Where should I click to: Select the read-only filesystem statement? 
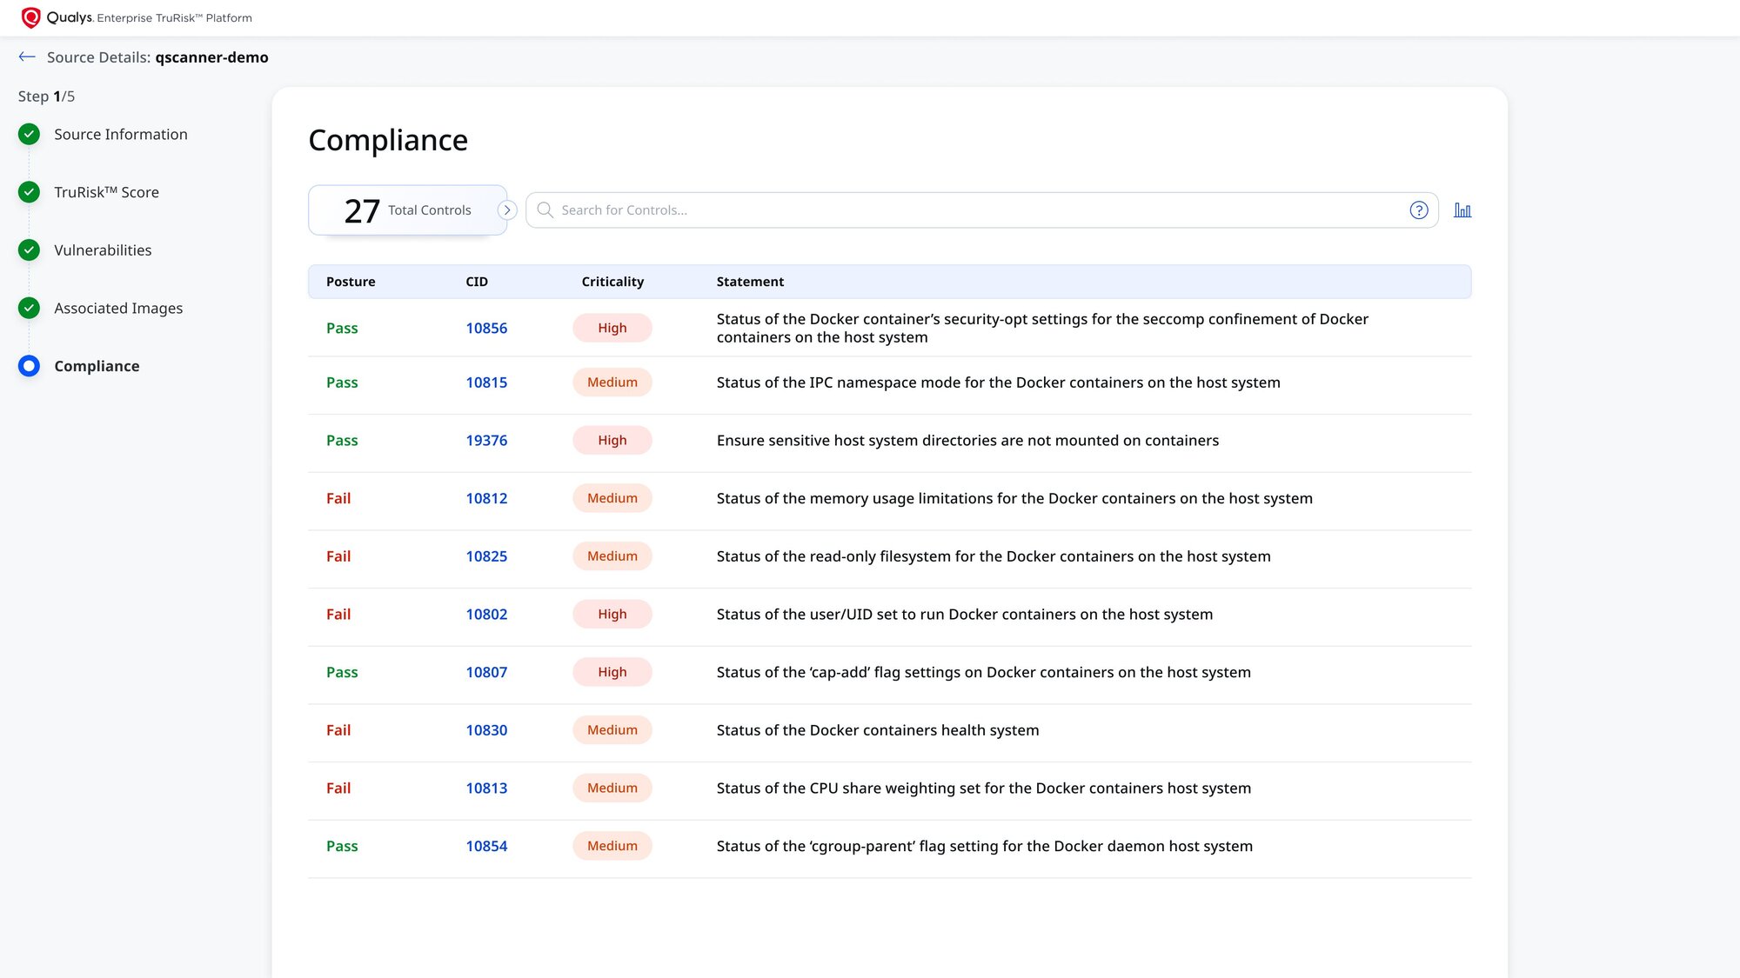(994, 556)
